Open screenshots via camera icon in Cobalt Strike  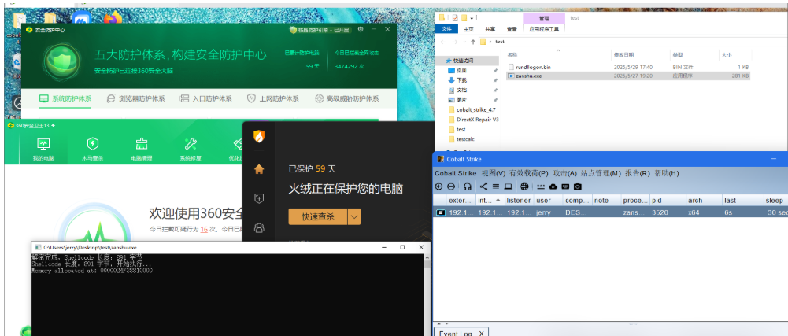point(578,186)
